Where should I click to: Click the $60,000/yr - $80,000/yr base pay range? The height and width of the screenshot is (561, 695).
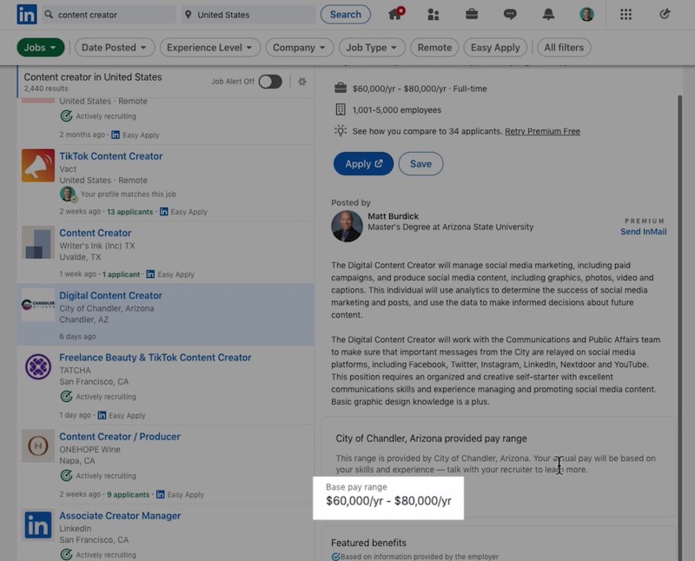[x=388, y=501]
